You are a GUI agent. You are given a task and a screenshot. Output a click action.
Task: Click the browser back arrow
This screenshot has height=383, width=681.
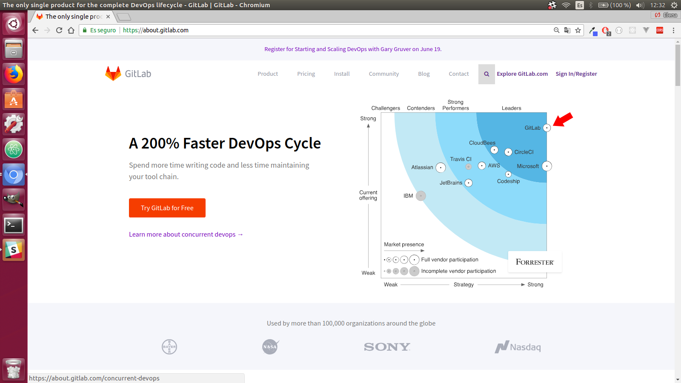click(35, 30)
